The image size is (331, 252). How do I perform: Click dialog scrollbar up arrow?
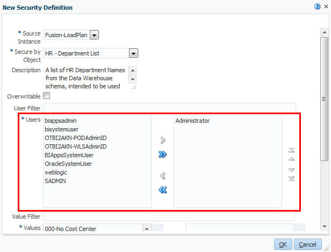point(325,32)
